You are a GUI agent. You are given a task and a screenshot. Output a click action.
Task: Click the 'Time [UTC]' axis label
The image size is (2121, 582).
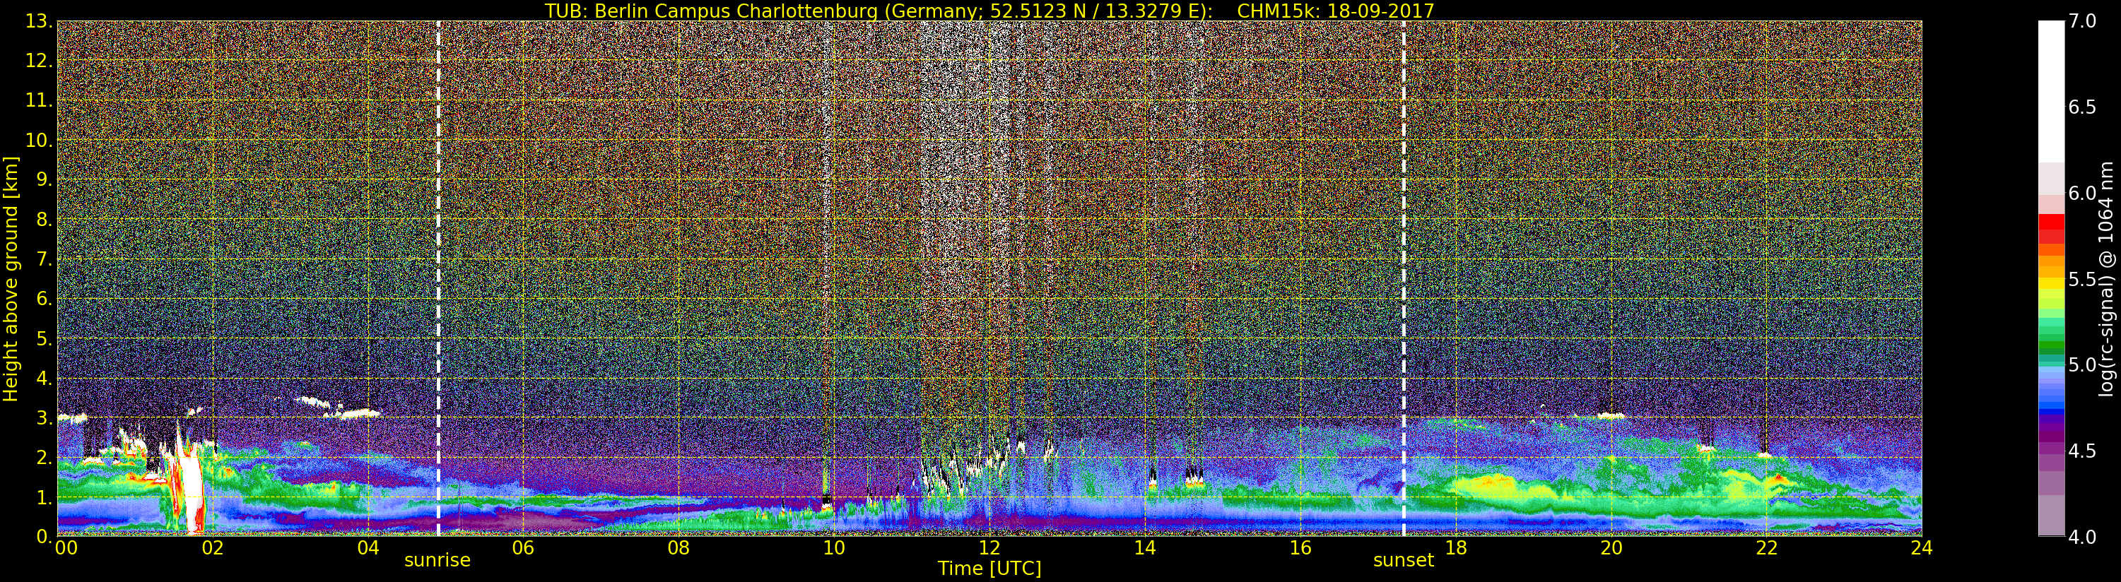989,569
